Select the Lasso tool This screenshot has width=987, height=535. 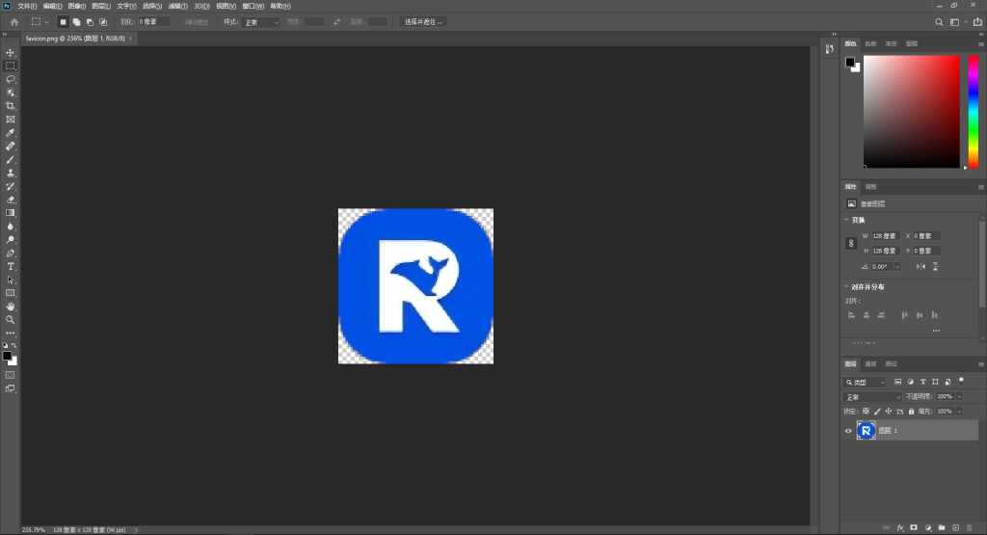point(10,79)
